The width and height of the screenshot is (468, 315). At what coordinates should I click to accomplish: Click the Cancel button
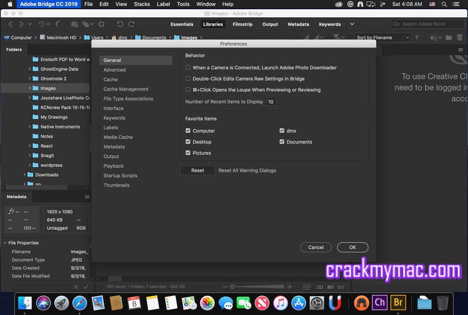pyautogui.click(x=316, y=247)
